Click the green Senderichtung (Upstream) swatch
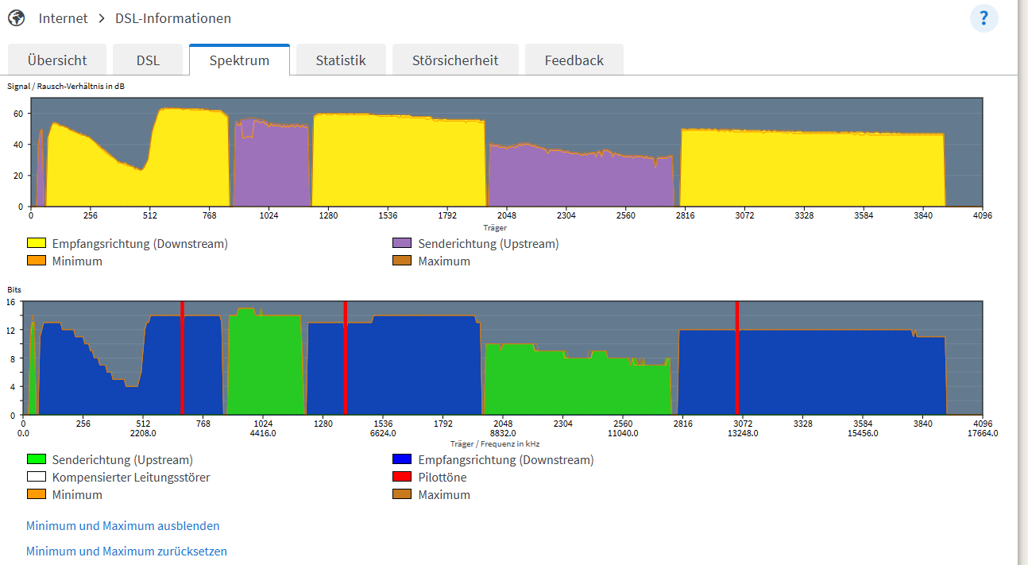This screenshot has height=565, width=1028. tap(37, 460)
